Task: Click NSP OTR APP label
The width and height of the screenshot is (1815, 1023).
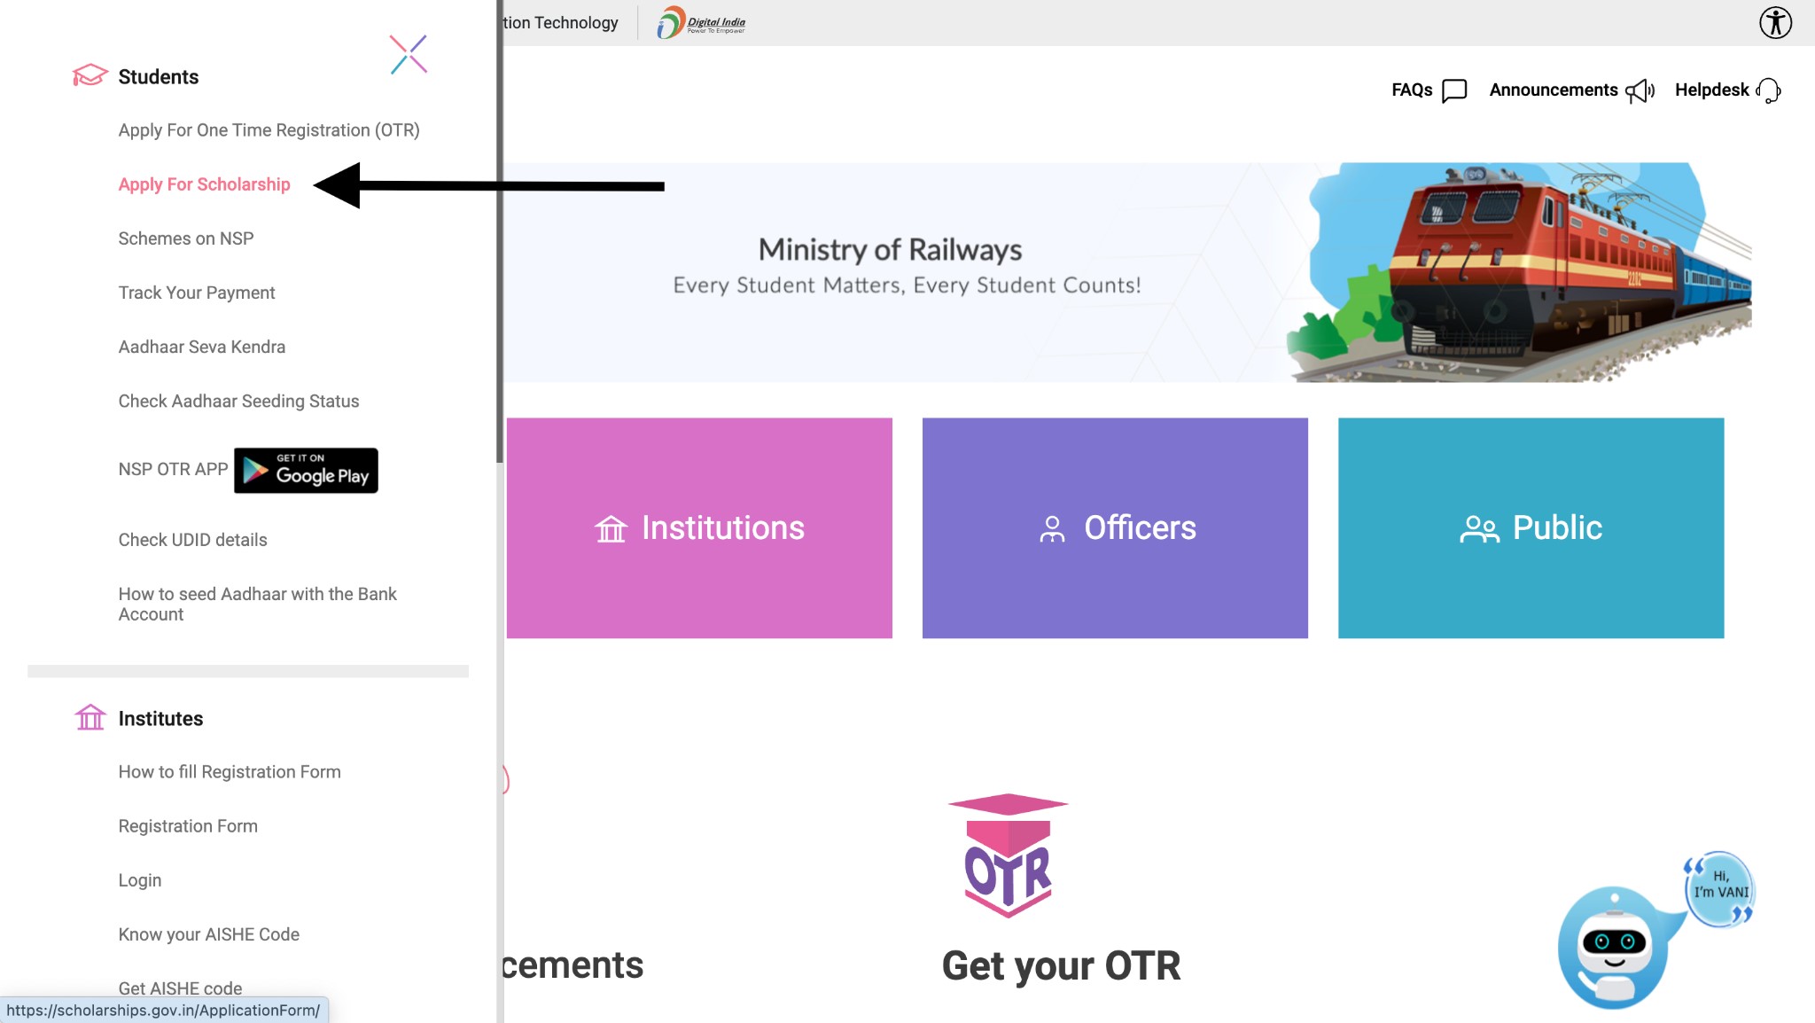Action: [x=173, y=469]
